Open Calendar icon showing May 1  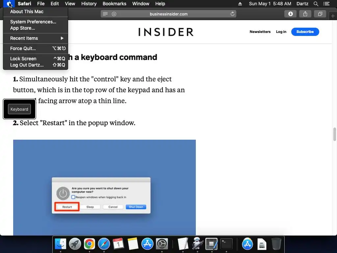tap(118, 244)
